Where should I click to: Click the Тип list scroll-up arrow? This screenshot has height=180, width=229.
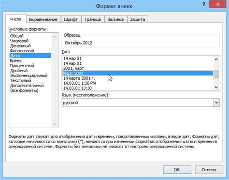pos(216,59)
